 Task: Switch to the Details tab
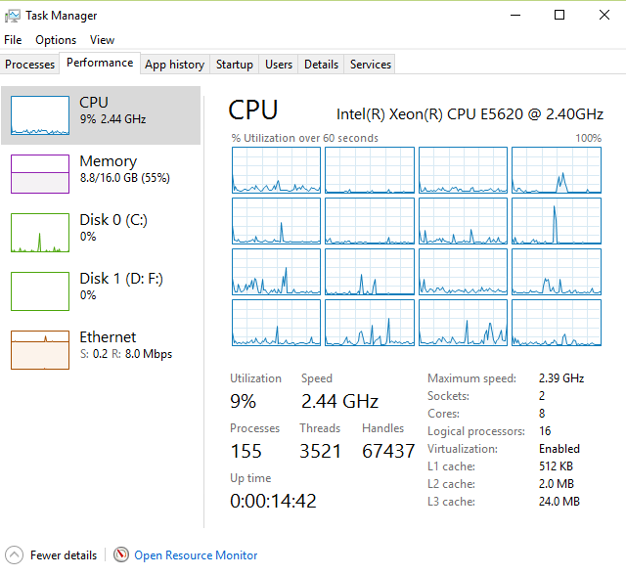[x=321, y=65]
